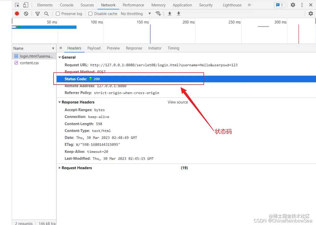The width and height of the screenshot is (316, 225).
Task: Open DevTools three-dot customize menu
Action: pos(302,5)
